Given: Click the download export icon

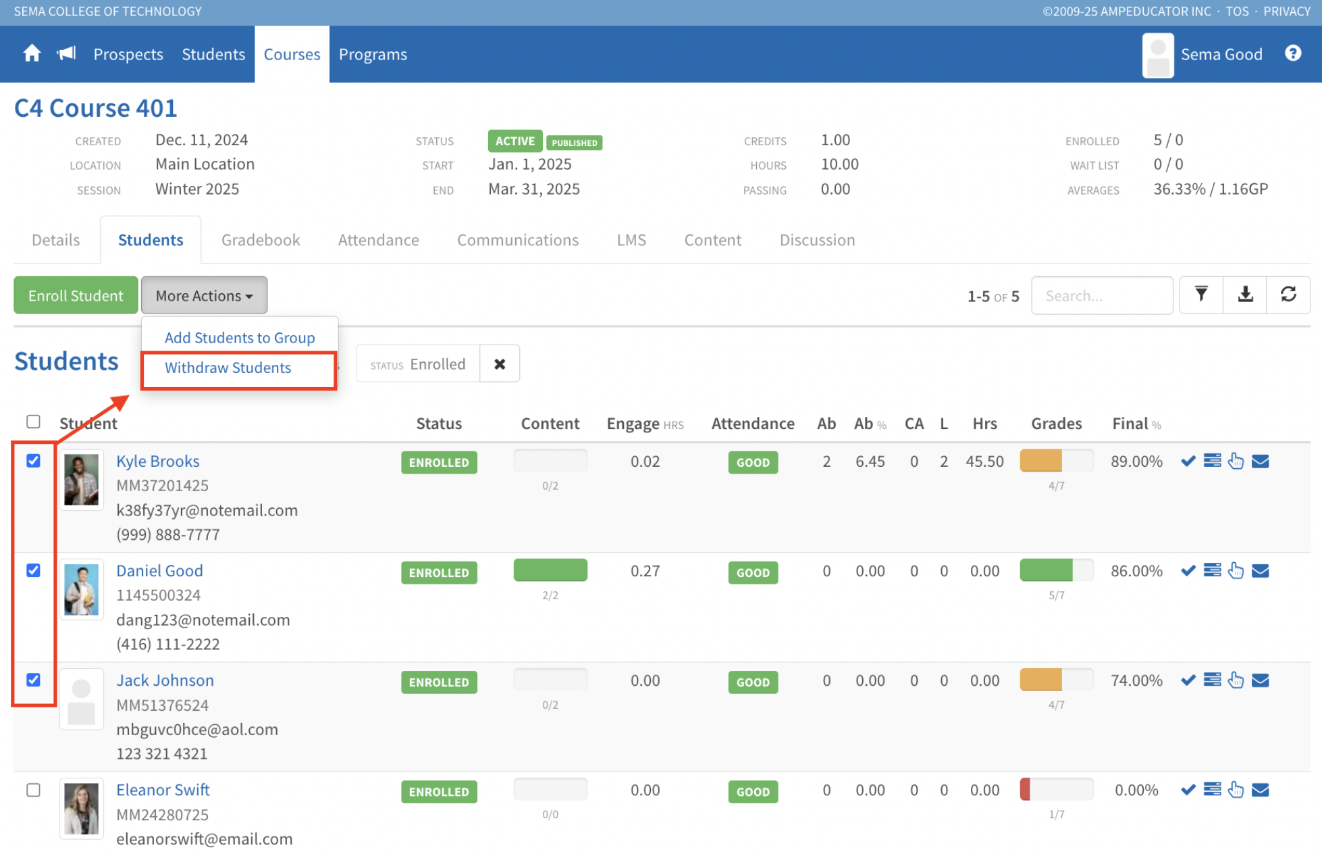Looking at the screenshot, I should 1244,295.
